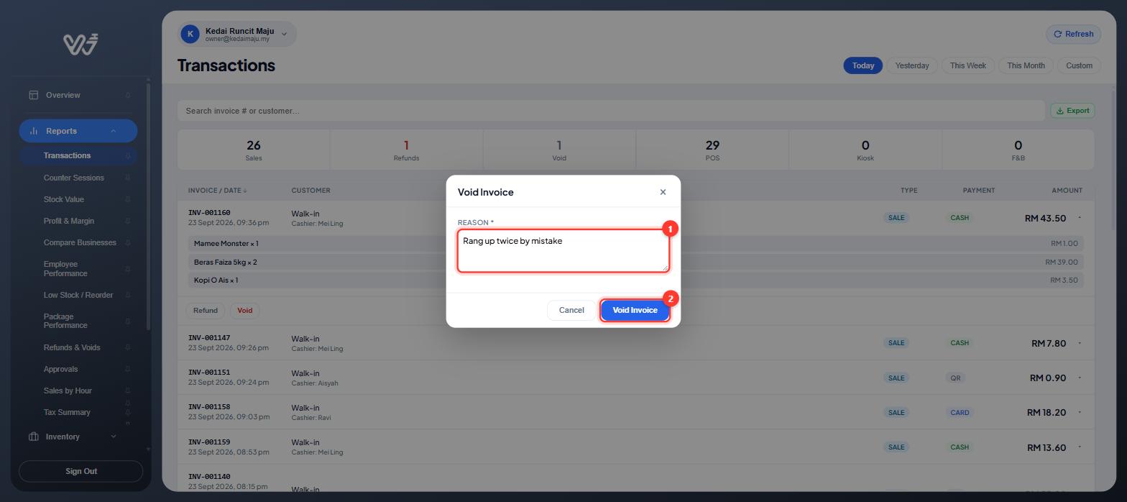
Task: Click the Refresh button
Action: [x=1073, y=34]
